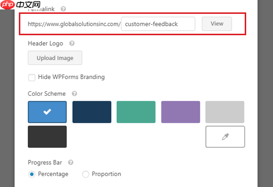Choose the dark navy color scheme

92,112
